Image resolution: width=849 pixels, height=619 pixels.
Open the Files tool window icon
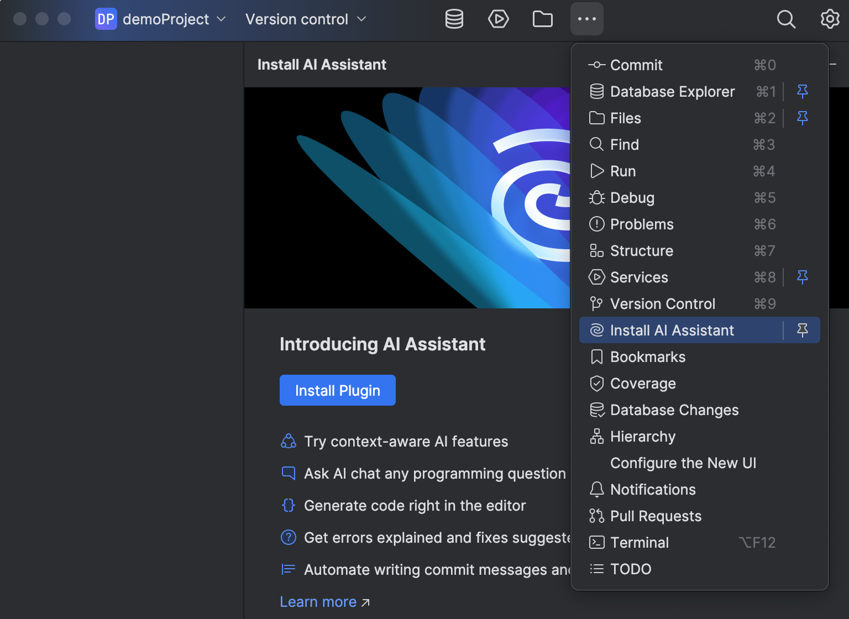click(x=542, y=19)
